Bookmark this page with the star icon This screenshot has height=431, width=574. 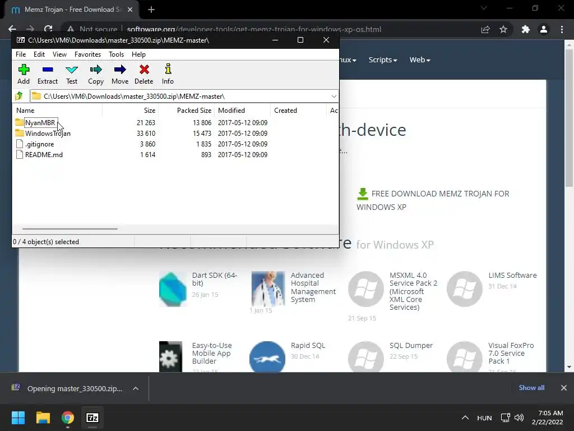[503, 29]
